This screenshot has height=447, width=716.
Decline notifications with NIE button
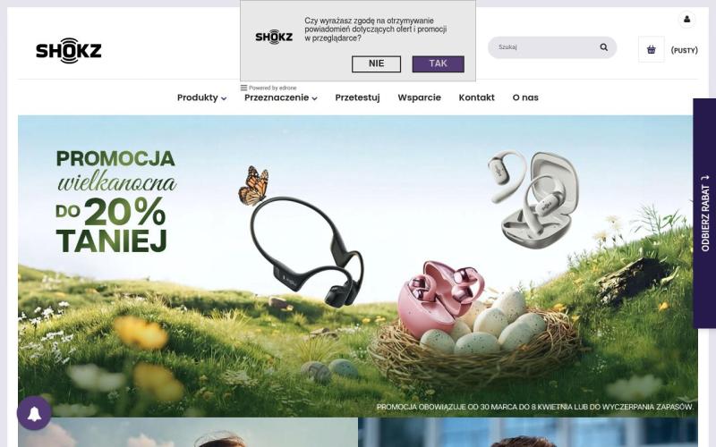pyautogui.click(x=376, y=63)
